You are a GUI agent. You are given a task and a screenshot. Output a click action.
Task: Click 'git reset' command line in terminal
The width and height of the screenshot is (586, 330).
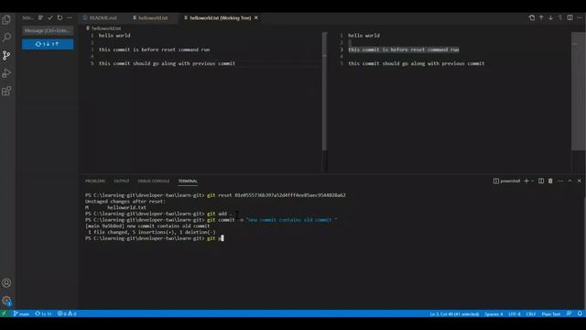pos(215,195)
